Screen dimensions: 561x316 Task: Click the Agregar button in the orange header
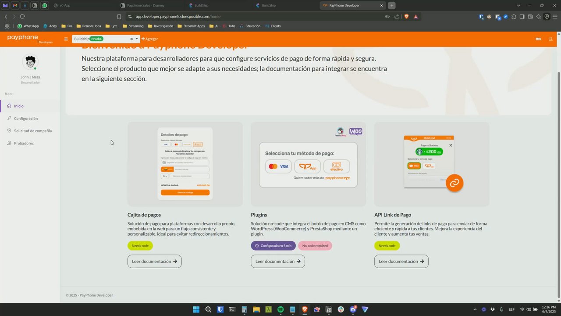(x=149, y=39)
